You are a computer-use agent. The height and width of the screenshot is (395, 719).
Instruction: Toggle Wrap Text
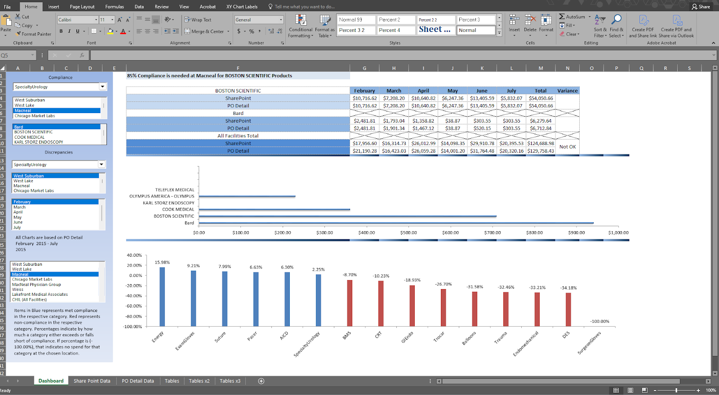(198, 20)
